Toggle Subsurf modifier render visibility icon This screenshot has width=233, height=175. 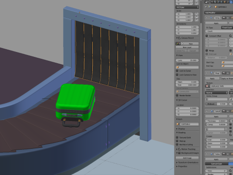[x=224, y=154]
